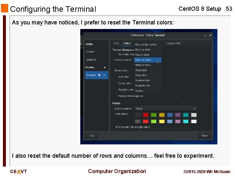The height and width of the screenshot is (176, 235).
Task: Click the dark gray palette swatch in top row
Action: click(138, 115)
